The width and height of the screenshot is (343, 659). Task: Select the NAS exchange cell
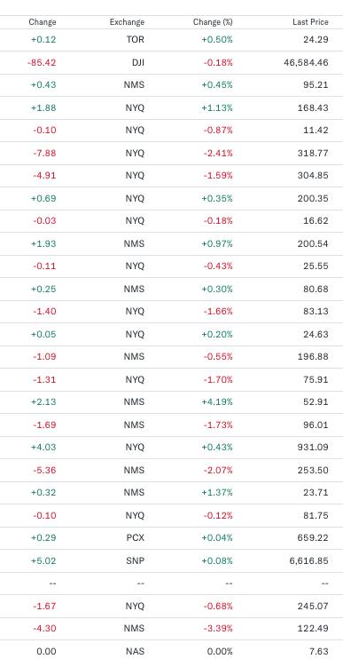135,651
